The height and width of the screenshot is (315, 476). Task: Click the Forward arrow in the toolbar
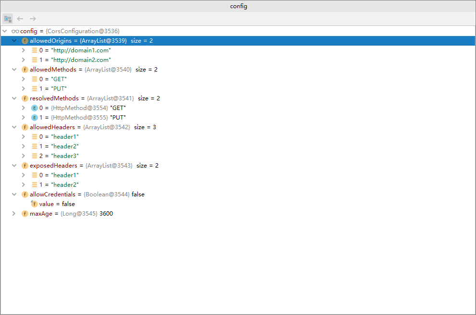coord(33,19)
